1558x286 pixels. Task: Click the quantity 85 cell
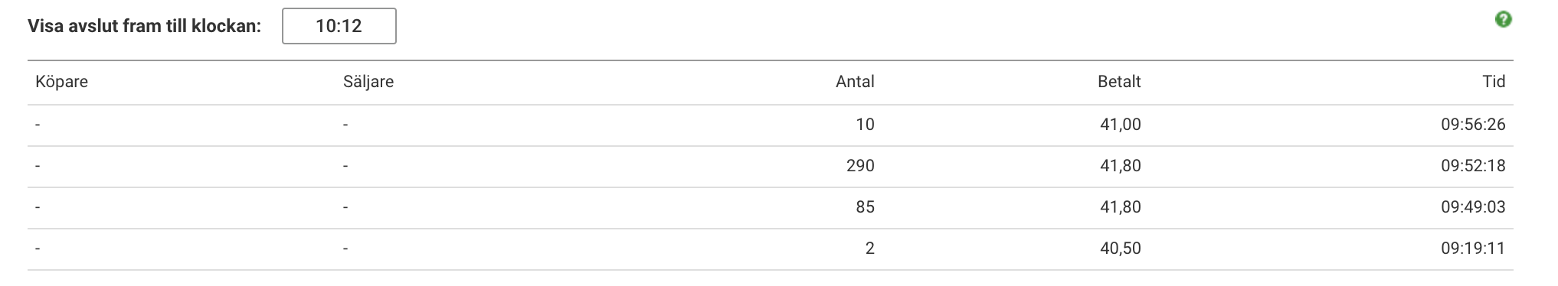865,207
